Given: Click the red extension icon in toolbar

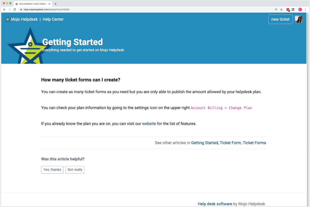Looking at the screenshot, I should pos(288,10).
